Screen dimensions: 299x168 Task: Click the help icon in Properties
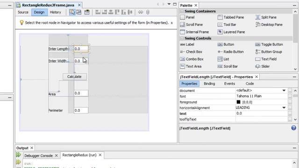[x=294, y=128]
